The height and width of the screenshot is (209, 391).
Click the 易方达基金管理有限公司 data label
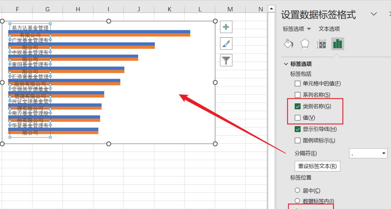click(30, 31)
